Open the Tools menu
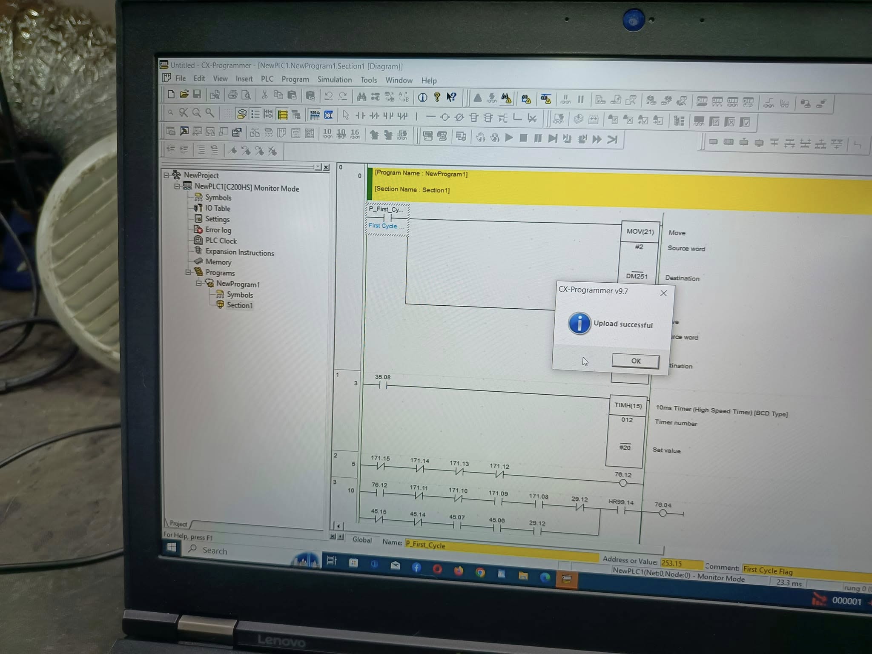872x654 pixels. click(x=369, y=80)
